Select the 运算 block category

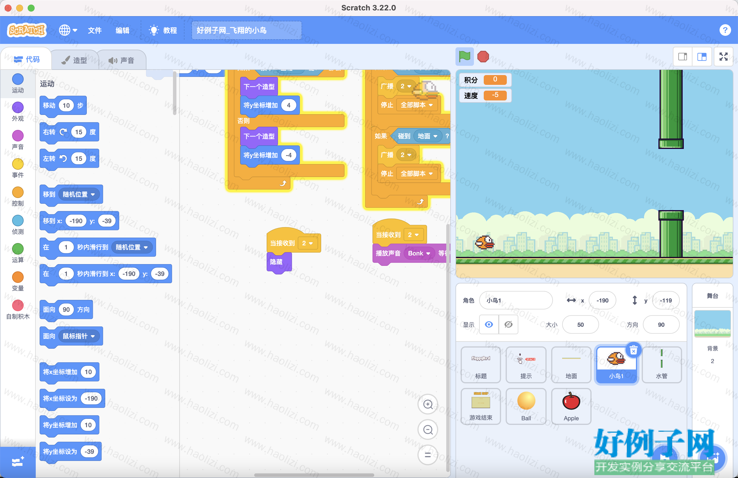(18, 253)
